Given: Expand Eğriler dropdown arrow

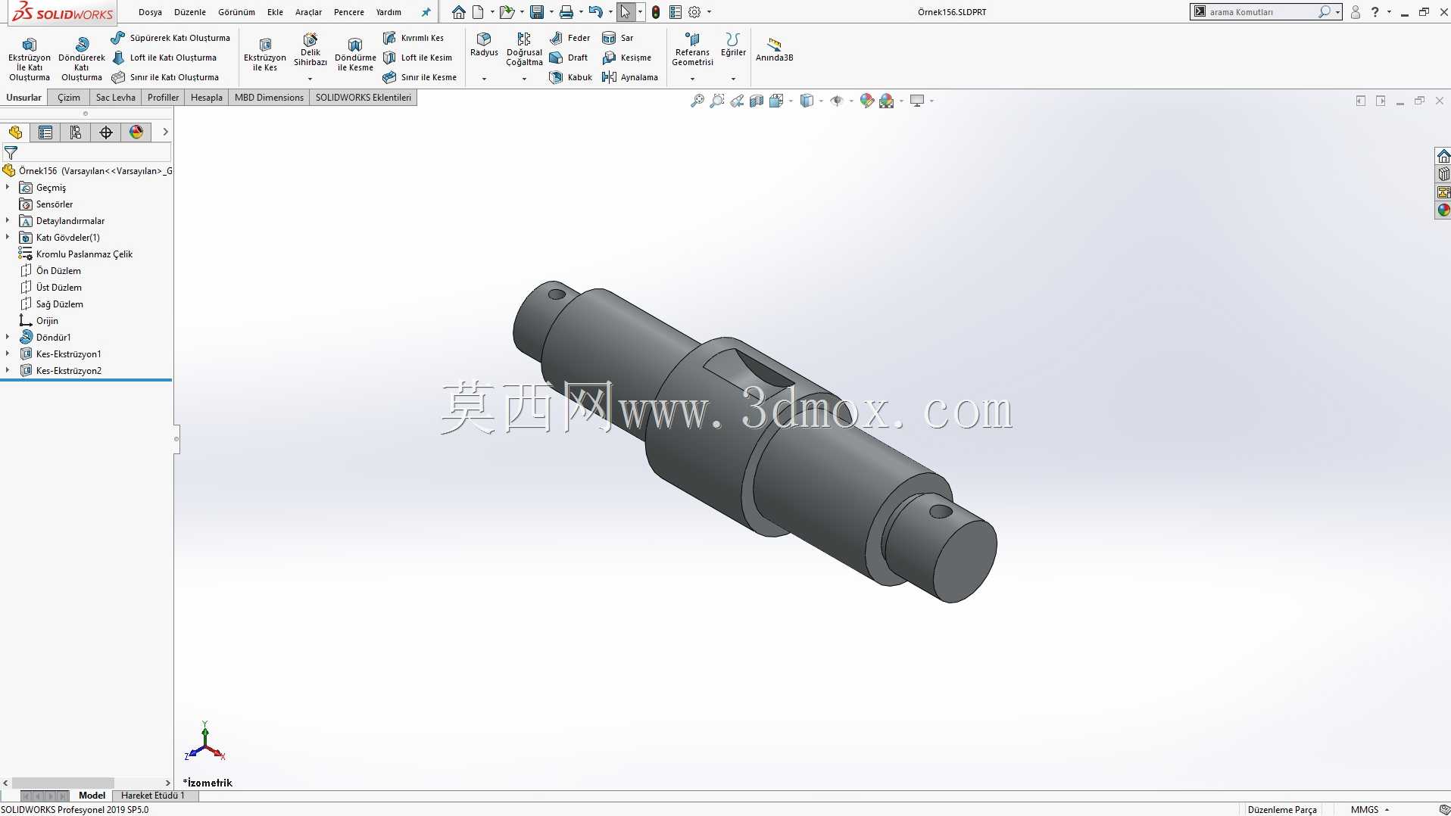Looking at the screenshot, I should coord(733,79).
